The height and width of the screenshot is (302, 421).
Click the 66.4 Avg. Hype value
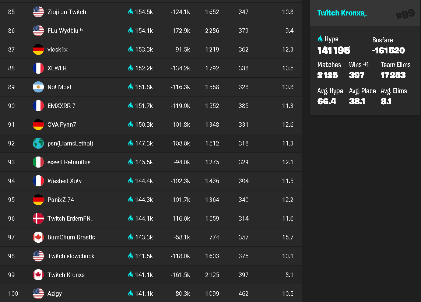click(x=326, y=101)
